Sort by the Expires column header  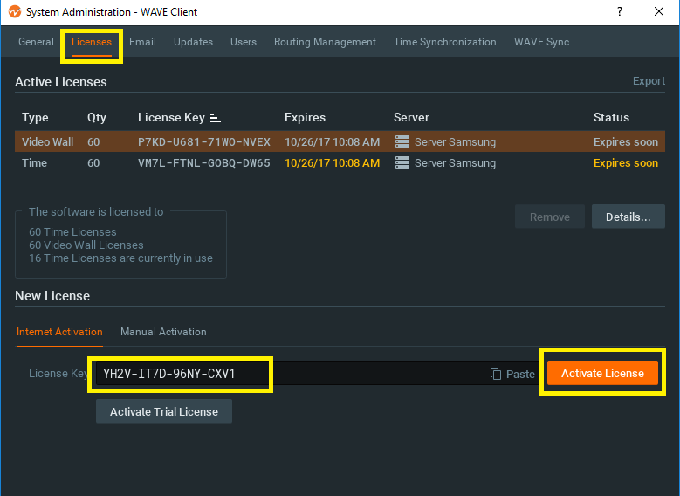tap(305, 118)
